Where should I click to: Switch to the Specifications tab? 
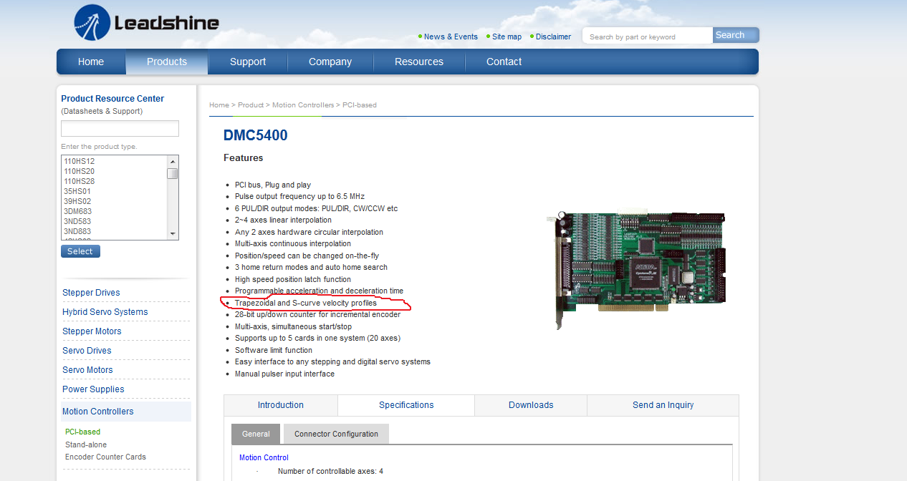[406, 405]
